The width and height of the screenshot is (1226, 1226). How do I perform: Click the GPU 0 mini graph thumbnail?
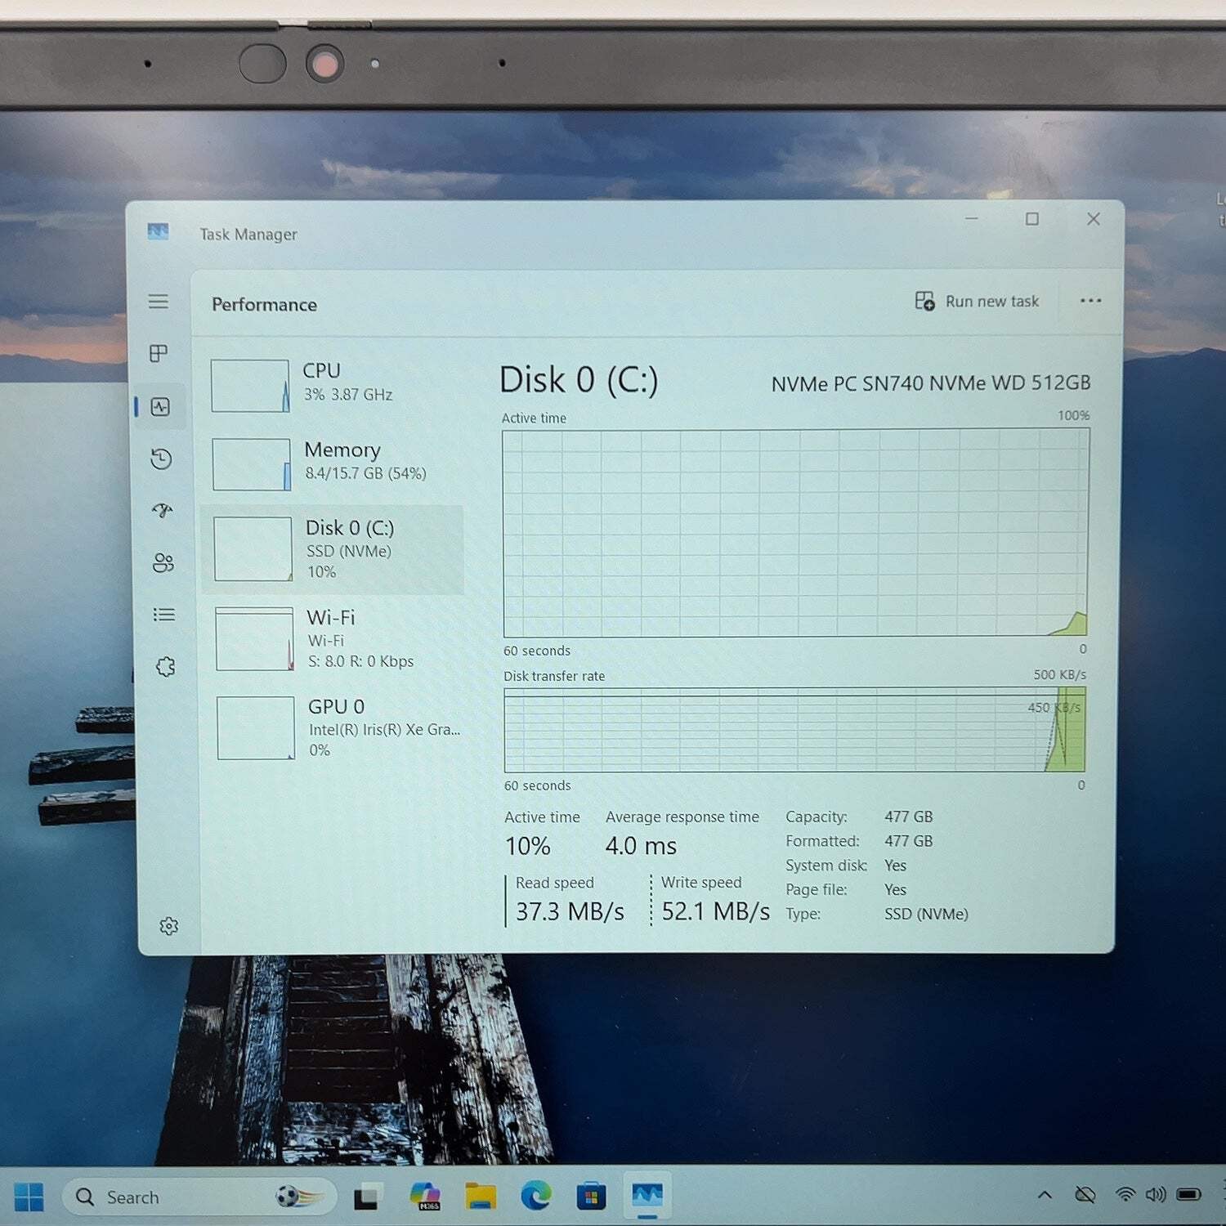point(256,728)
